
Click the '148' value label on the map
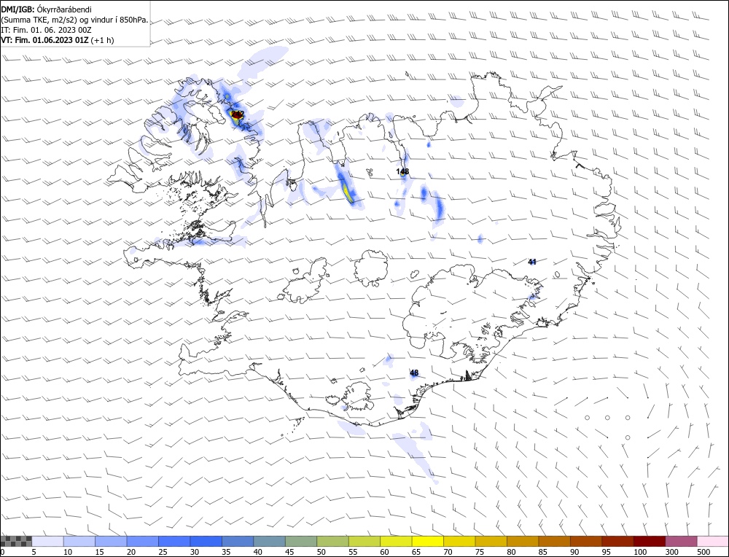coord(402,171)
